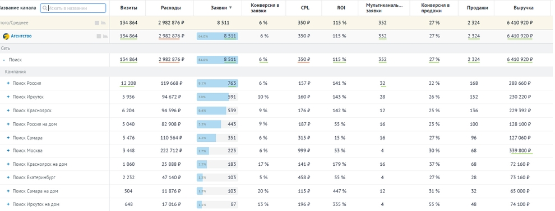Expand Поиск Самара на дом campaign
Image resolution: width=555 pixels, height=211 pixels.
click(x=8, y=191)
